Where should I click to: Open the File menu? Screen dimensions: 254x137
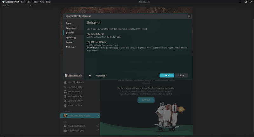23,2
